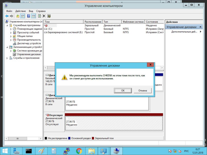Image resolution: width=207 pixels, height=155 pixels.
Task: Click the Отмена button in dialog
Action: click(143, 91)
